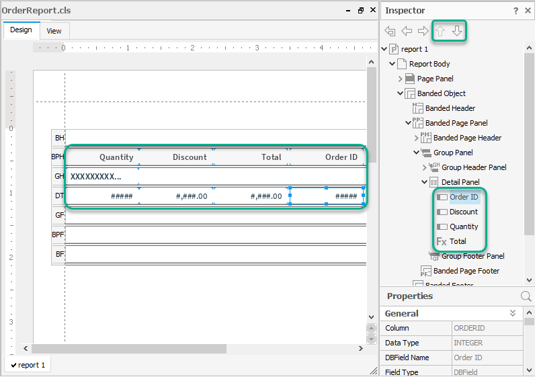537x377 pixels.
Task: Click Report Body document icon
Action: click(x=402, y=64)
